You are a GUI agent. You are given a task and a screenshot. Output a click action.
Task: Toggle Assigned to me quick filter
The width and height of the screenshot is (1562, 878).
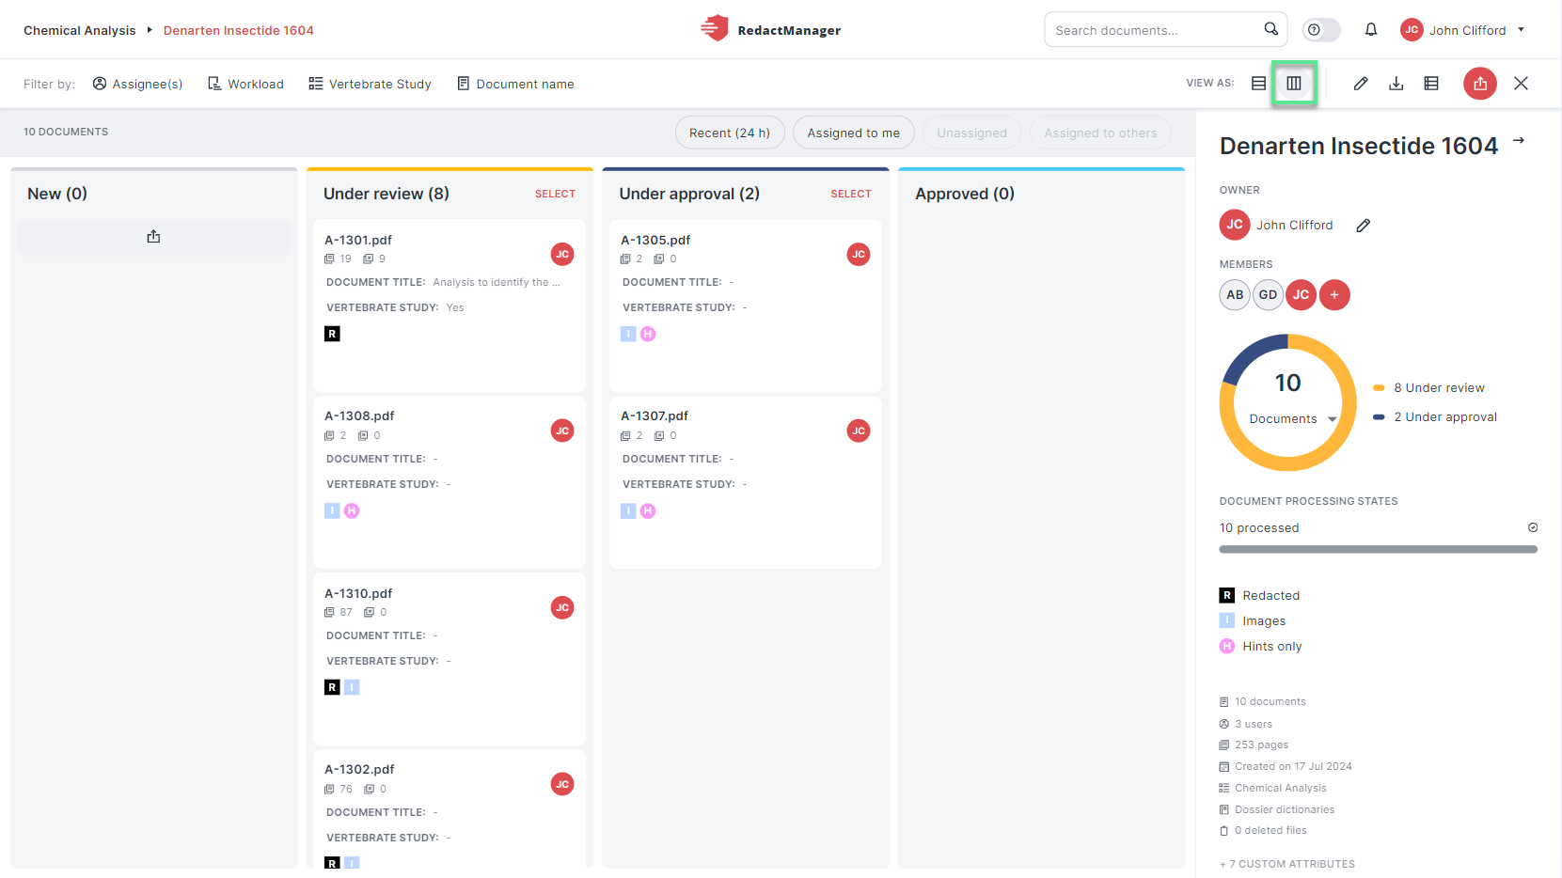(x=854, y=133)
